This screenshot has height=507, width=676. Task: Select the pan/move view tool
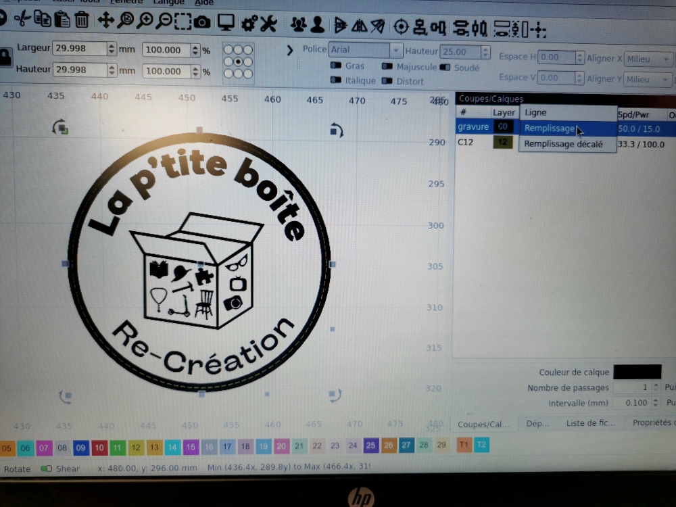click(x=105, y=21)
